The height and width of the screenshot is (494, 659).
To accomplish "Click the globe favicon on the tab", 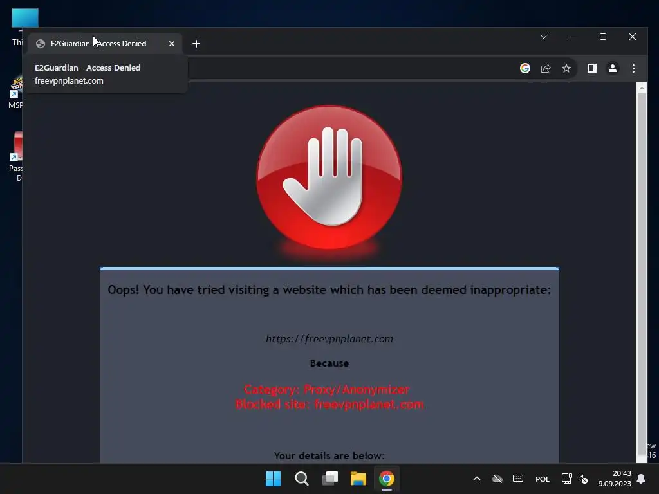I will tap(41, 44).
